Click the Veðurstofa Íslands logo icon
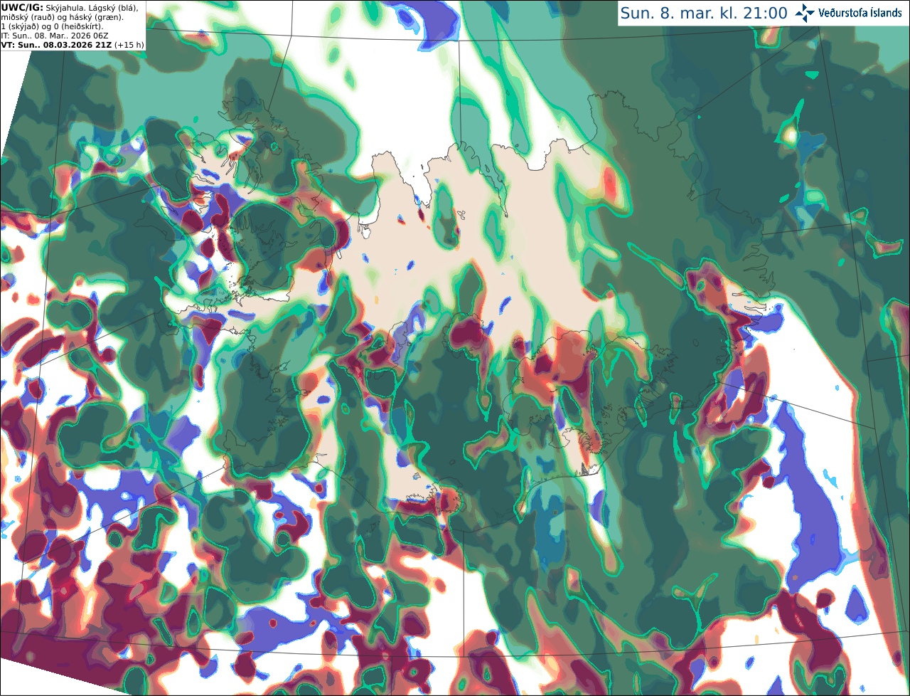The height and width of the screenshot is (696, 910). coord(805,13)
